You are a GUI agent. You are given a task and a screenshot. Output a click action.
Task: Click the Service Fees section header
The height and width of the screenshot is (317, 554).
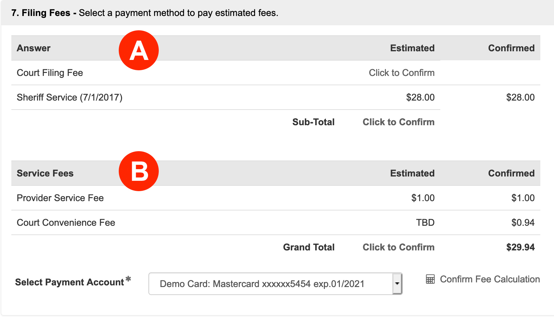coord(45,173)
